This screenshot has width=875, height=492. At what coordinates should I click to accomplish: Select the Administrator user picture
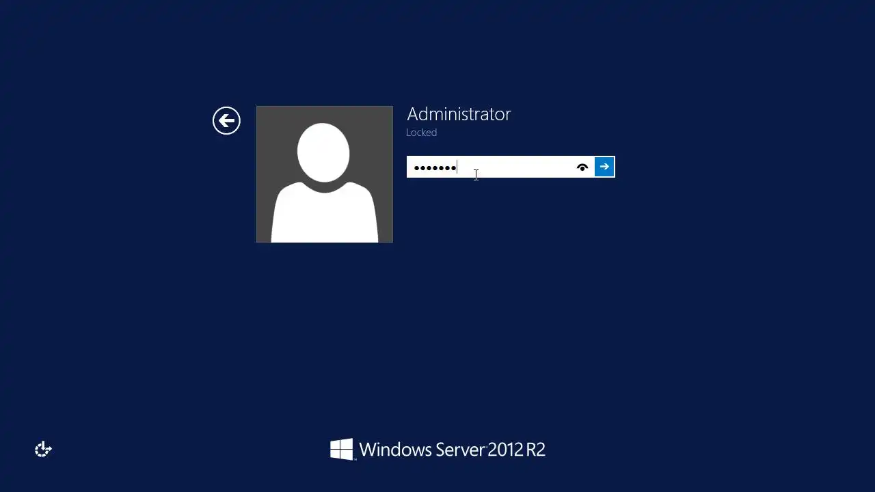(x=325, y=174)
